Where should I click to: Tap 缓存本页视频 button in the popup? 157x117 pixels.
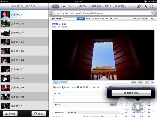tap(131, 93)
